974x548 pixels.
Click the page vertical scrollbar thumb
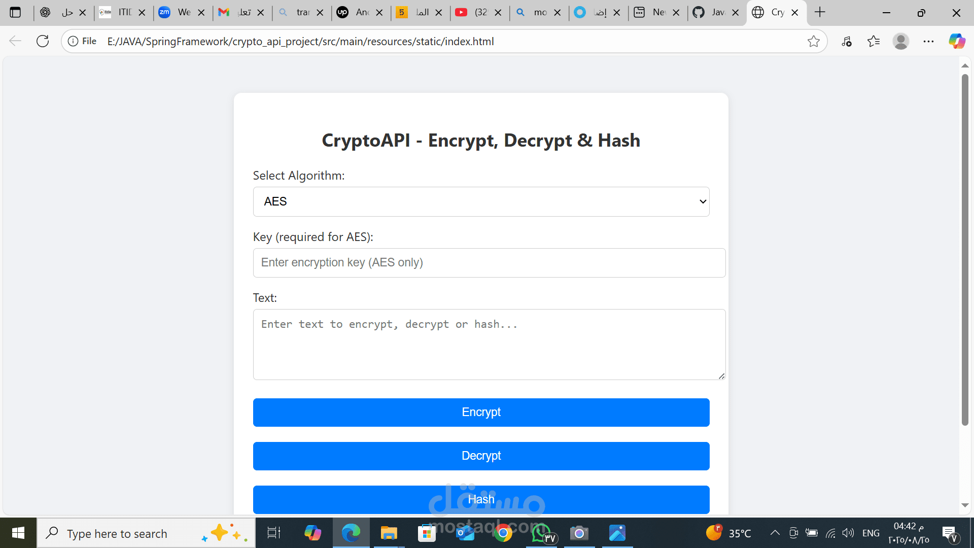(x=965, y=250)
